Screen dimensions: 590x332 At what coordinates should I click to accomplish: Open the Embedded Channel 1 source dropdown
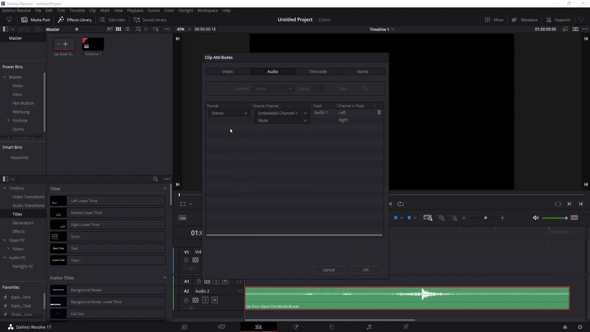tap(281, 113)
